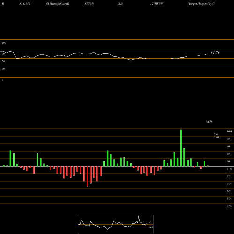Viewport: 234px width, 234px height.
Task: Click the 50 label on the RSI axis
Action: (x=3, y=61)
